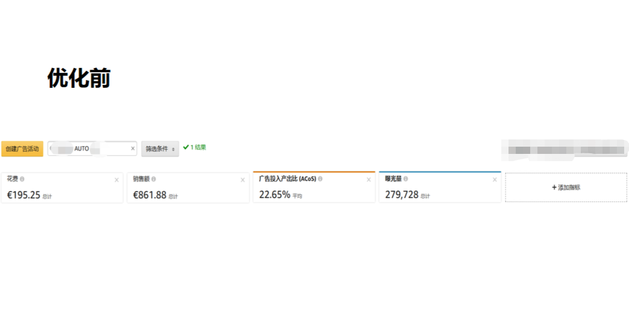
Task: Open the 筛选条件 dropdown
Action: coord(160,148)
